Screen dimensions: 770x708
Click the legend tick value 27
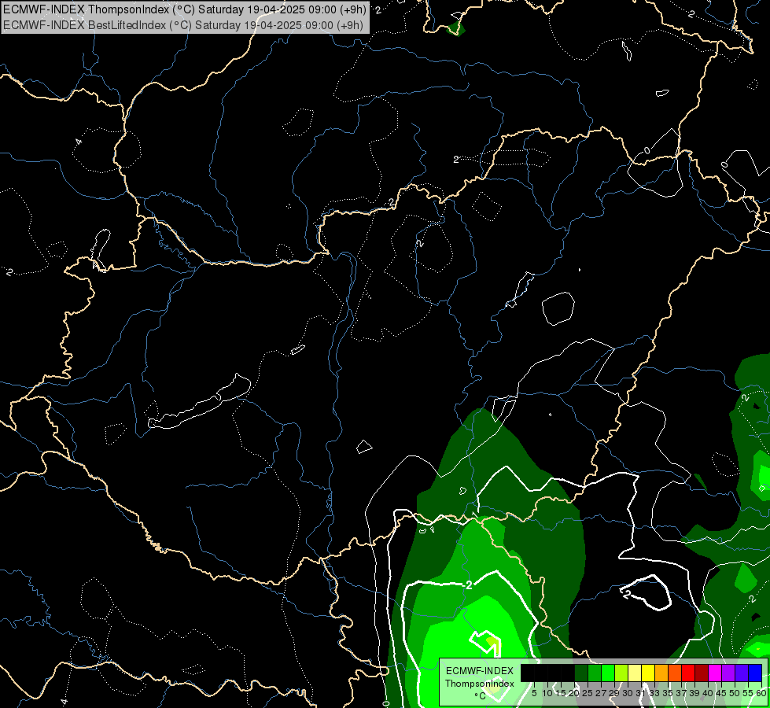(x=601, y=693)
